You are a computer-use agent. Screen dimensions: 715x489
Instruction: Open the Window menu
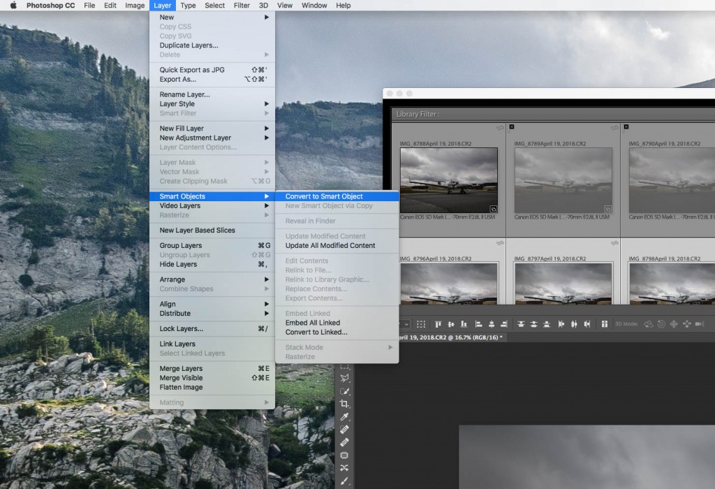point(314,6)
